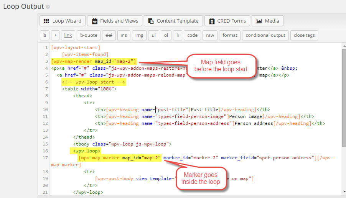
Task: Click the Media image icon
Action: tap(259, 21)
